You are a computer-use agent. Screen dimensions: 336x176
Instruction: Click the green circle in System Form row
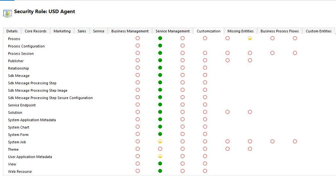(160, 134)
